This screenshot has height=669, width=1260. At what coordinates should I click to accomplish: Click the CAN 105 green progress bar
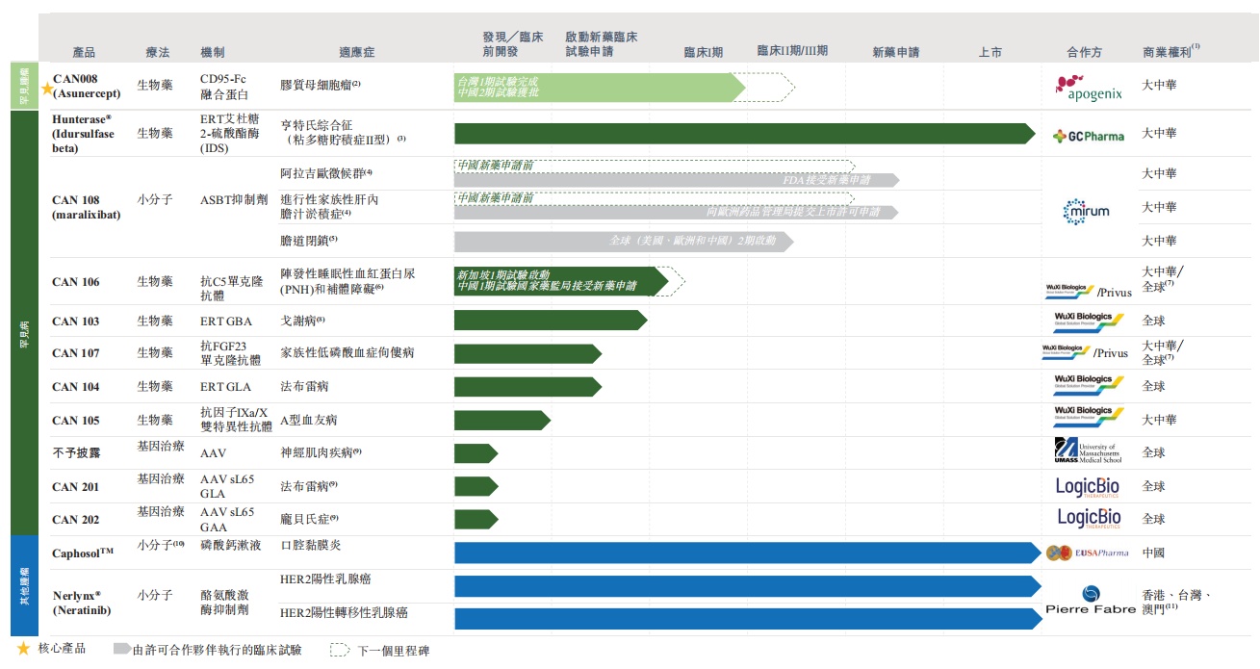point(502,420)
